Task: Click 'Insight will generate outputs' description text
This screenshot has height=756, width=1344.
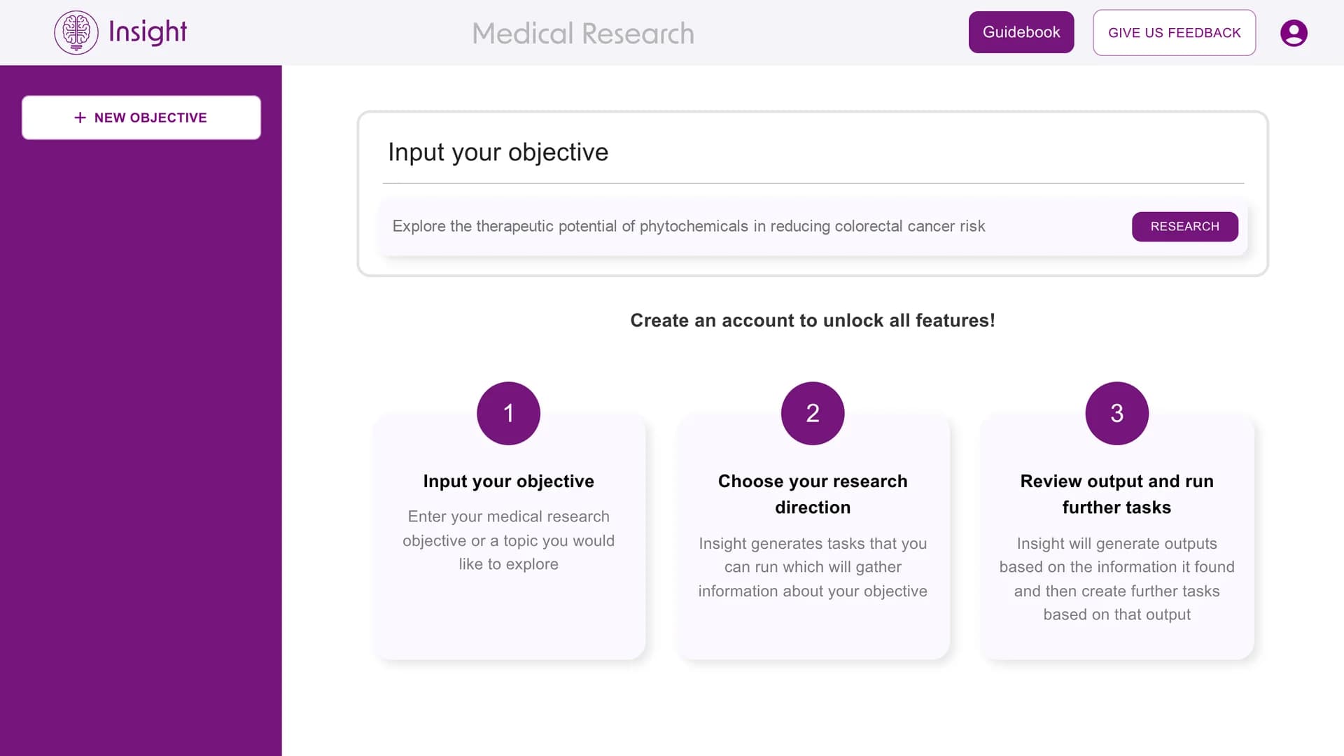Action: 1116,579
